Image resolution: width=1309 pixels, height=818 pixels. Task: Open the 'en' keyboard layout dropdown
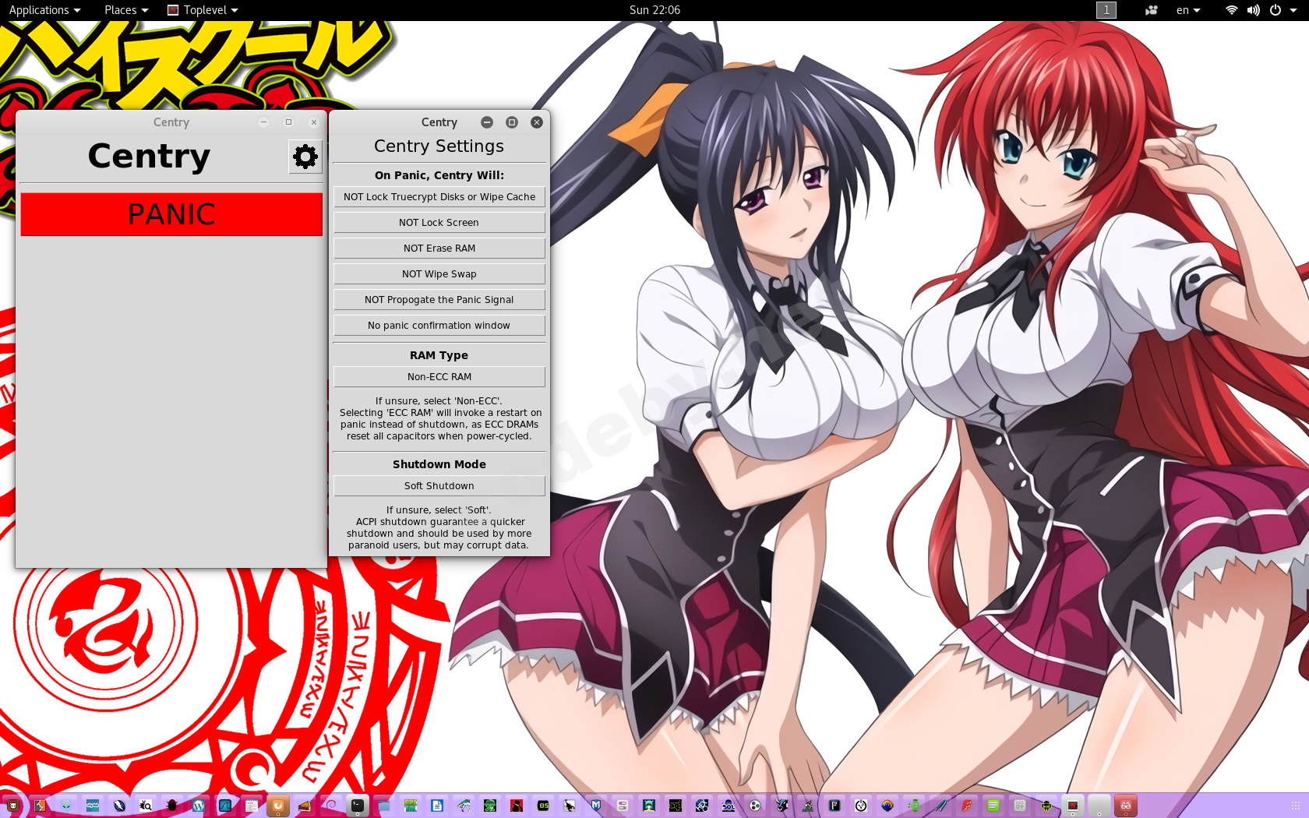pyautogui.click(x=1187, y=10)
